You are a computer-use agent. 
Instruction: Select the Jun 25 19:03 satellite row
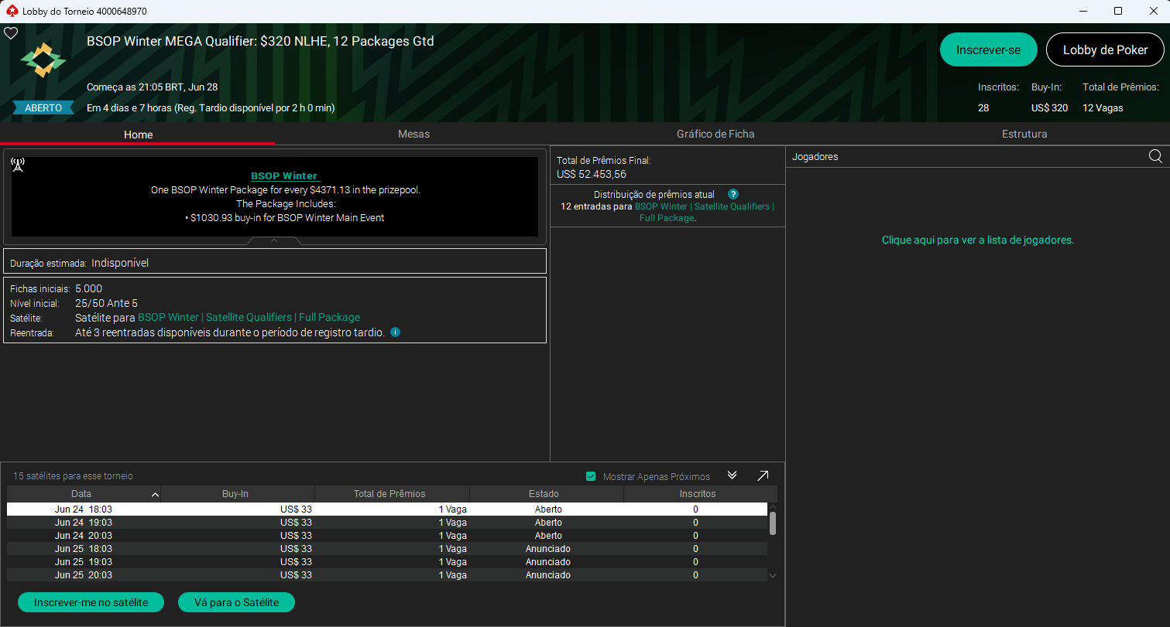[387, 562]
